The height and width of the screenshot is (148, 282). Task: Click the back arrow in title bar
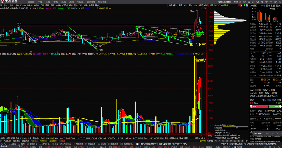pos(267,2)
